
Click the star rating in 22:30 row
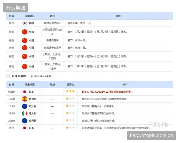(x=70, y=120)
